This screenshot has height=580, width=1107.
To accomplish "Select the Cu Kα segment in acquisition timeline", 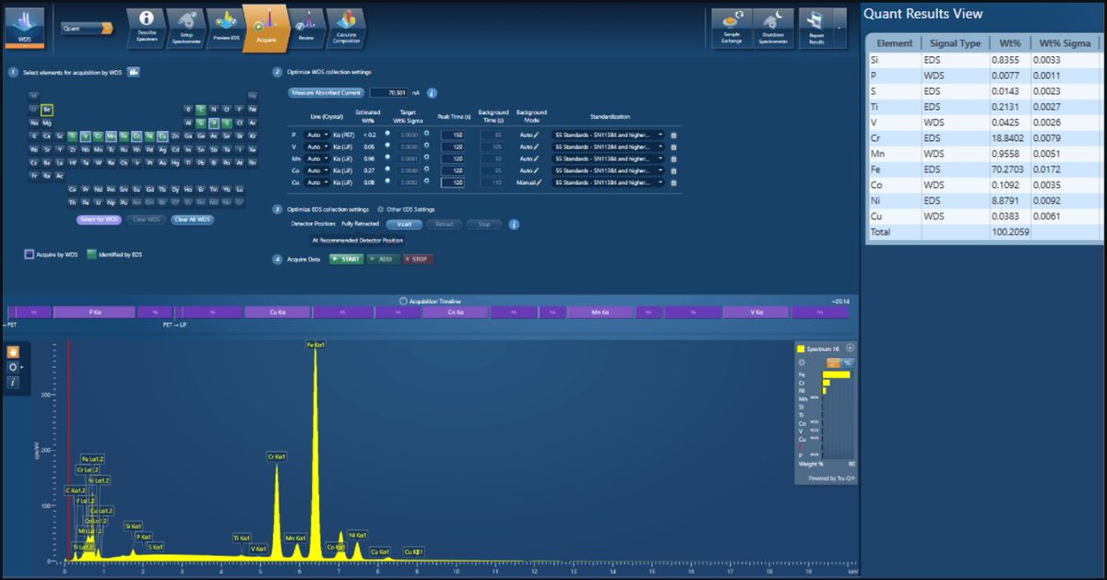I will pos(277,313).
